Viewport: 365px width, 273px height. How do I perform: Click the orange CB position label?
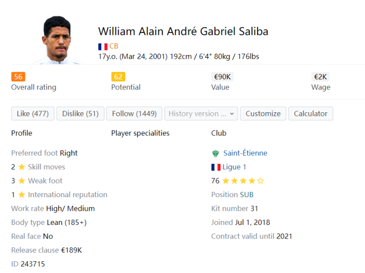pos(114,47)
